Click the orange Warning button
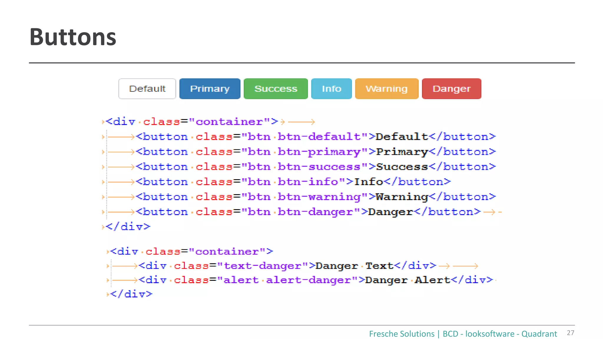Screen dimensions: 603x339 coord(387,89)
